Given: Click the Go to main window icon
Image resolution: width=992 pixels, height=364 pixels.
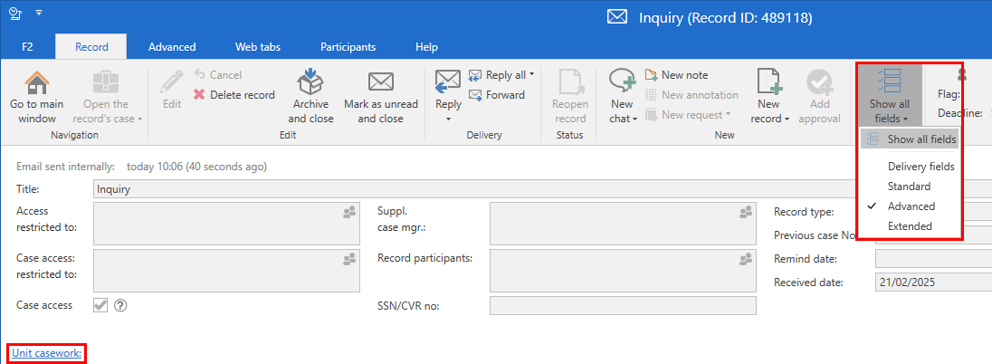Looking at the screenshot, I should pyautogui.click(x=37, y=84).
